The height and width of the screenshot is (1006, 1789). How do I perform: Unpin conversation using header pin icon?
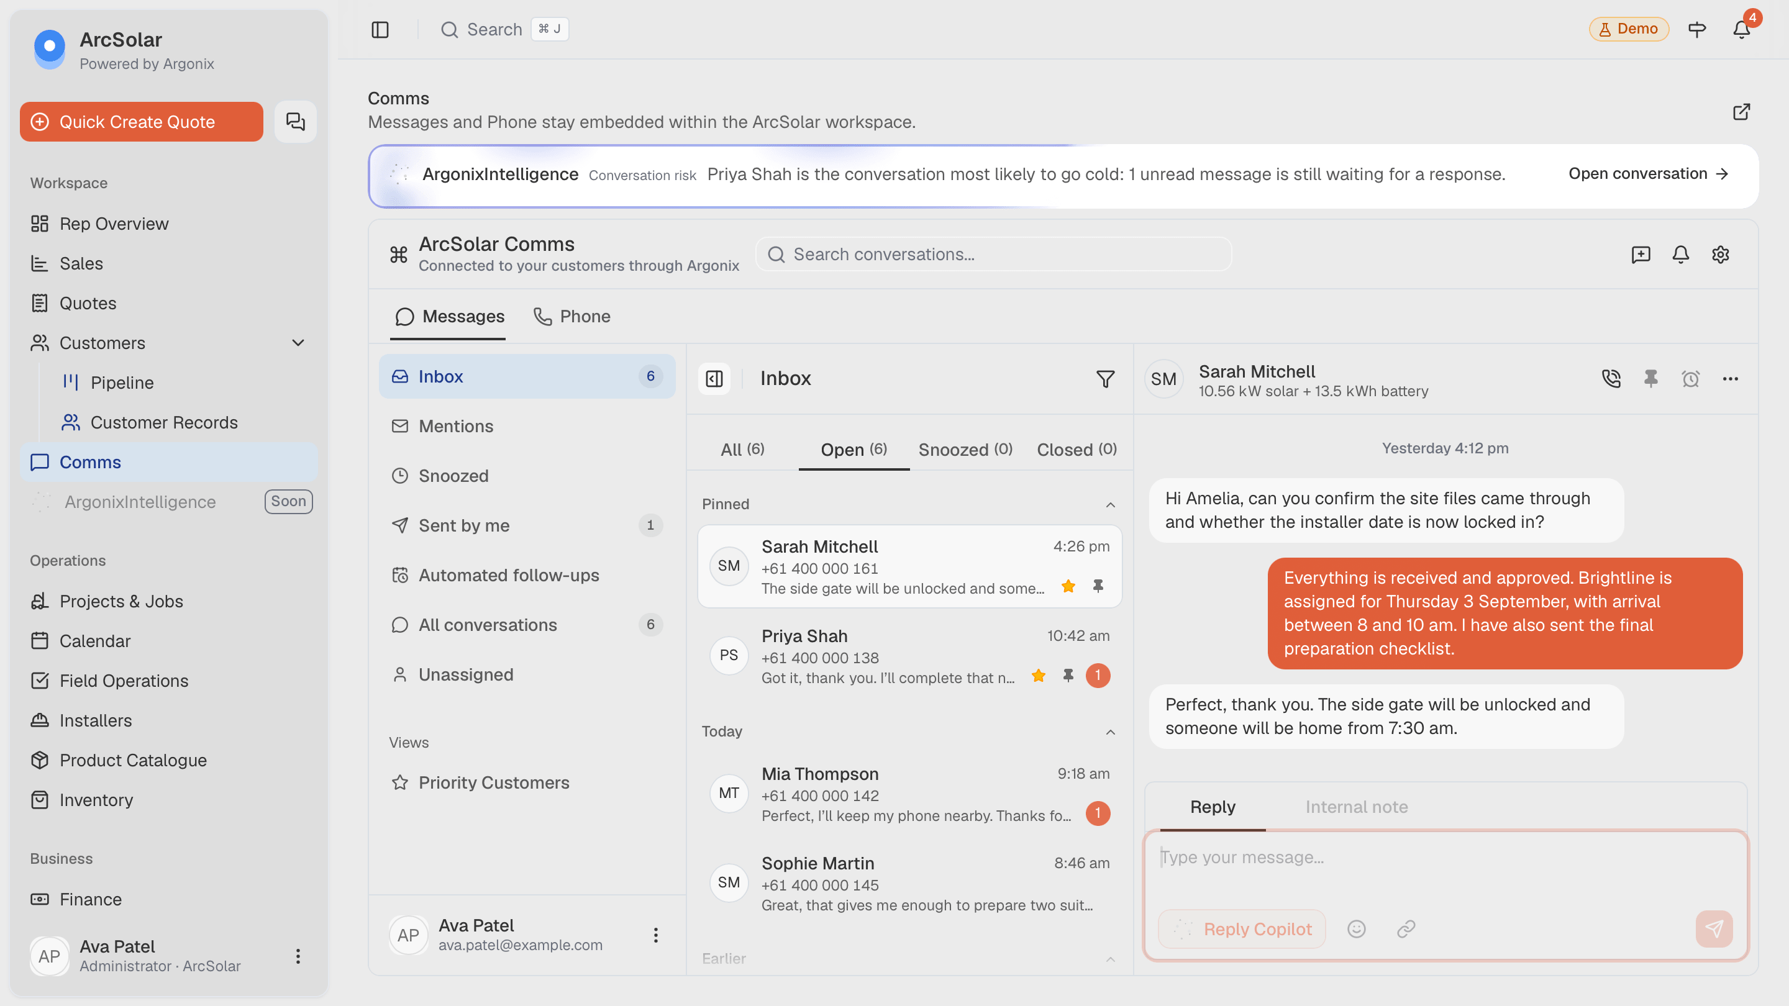pyautogui.click(x=1651, y=378)
